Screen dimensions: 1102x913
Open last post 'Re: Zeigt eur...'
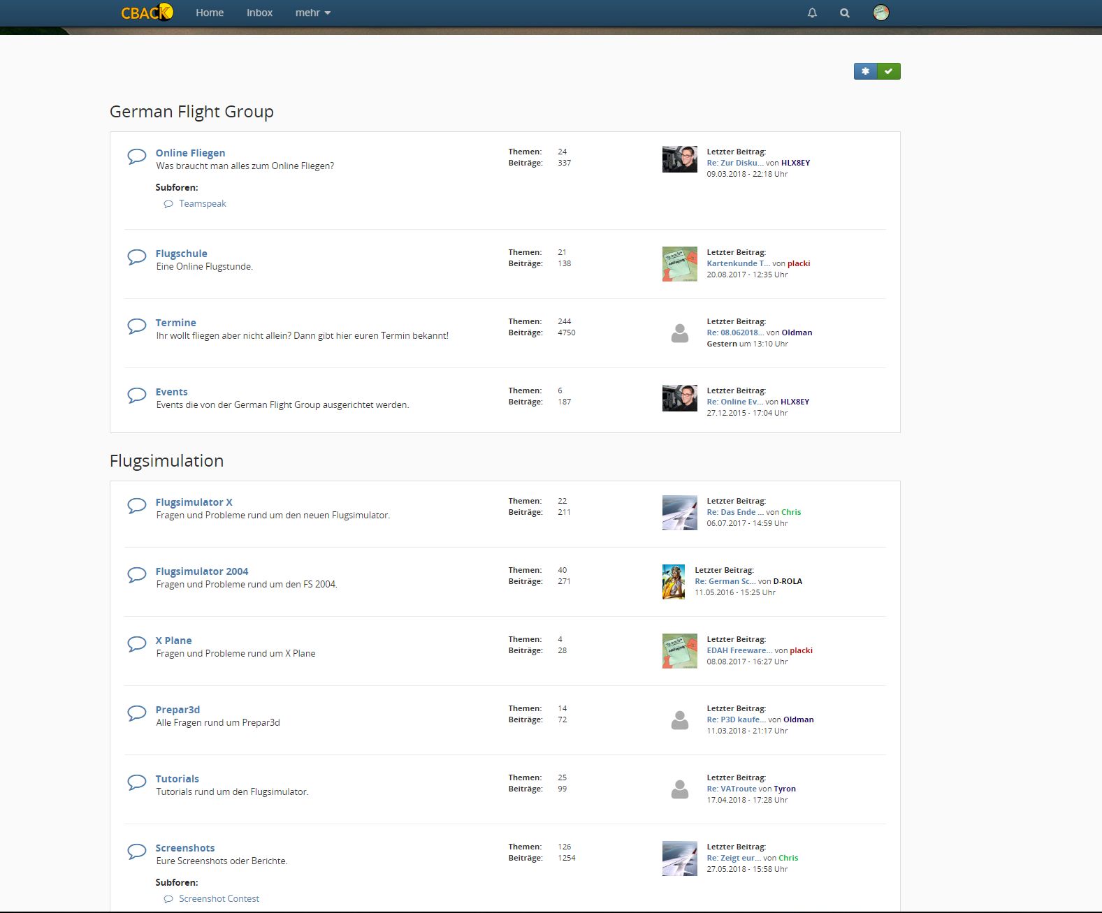click(734, 858)
